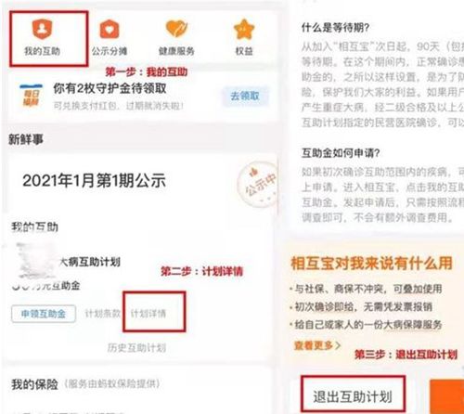Open the 历史互助计划 link
The height and width of the screenshot is (414, 464).
click(136, 348)
